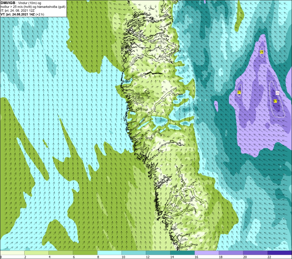
Task: Click the 'IT: þri. 24. 08. 2021 12Z' line
Action: 18,11
